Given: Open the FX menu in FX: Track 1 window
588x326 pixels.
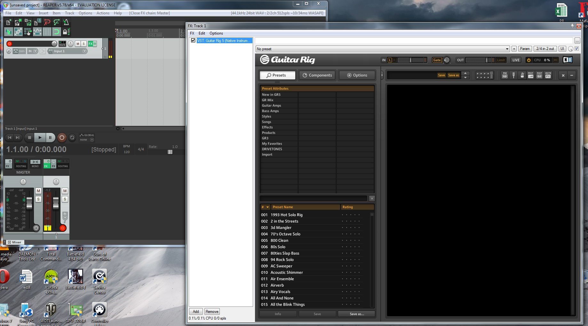Looking at the screenshot, I should 192,33.
